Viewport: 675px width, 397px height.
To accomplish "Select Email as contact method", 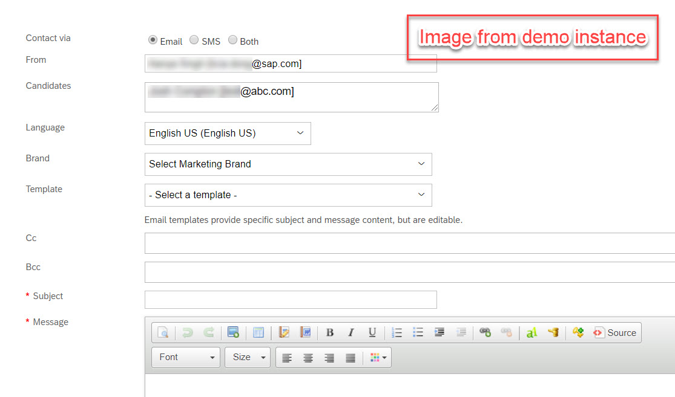I will click(153, 40).
